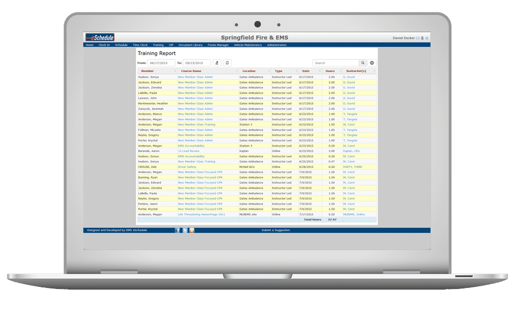Open the Time Clock menu
The image size is (514, 319).
pyautogui.click(x=140, y=45)
